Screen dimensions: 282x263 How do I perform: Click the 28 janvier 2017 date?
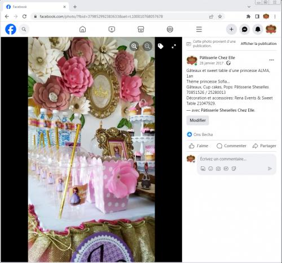pyautogui.click(x=211, y=64)
